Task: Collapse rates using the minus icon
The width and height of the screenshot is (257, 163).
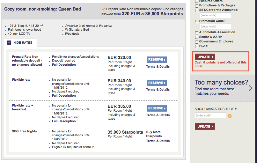Action: click(x=9, y=43)
